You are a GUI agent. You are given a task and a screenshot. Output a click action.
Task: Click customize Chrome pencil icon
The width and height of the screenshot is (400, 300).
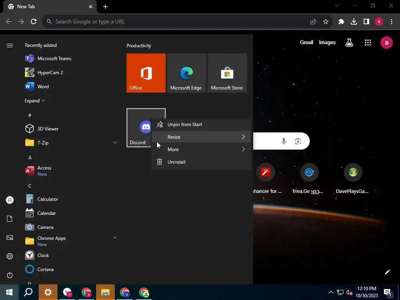[x=387, y=272]
